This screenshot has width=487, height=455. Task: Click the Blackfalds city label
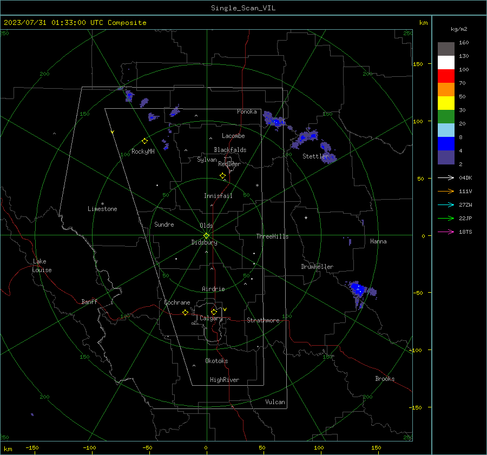[x=230, y=150]
